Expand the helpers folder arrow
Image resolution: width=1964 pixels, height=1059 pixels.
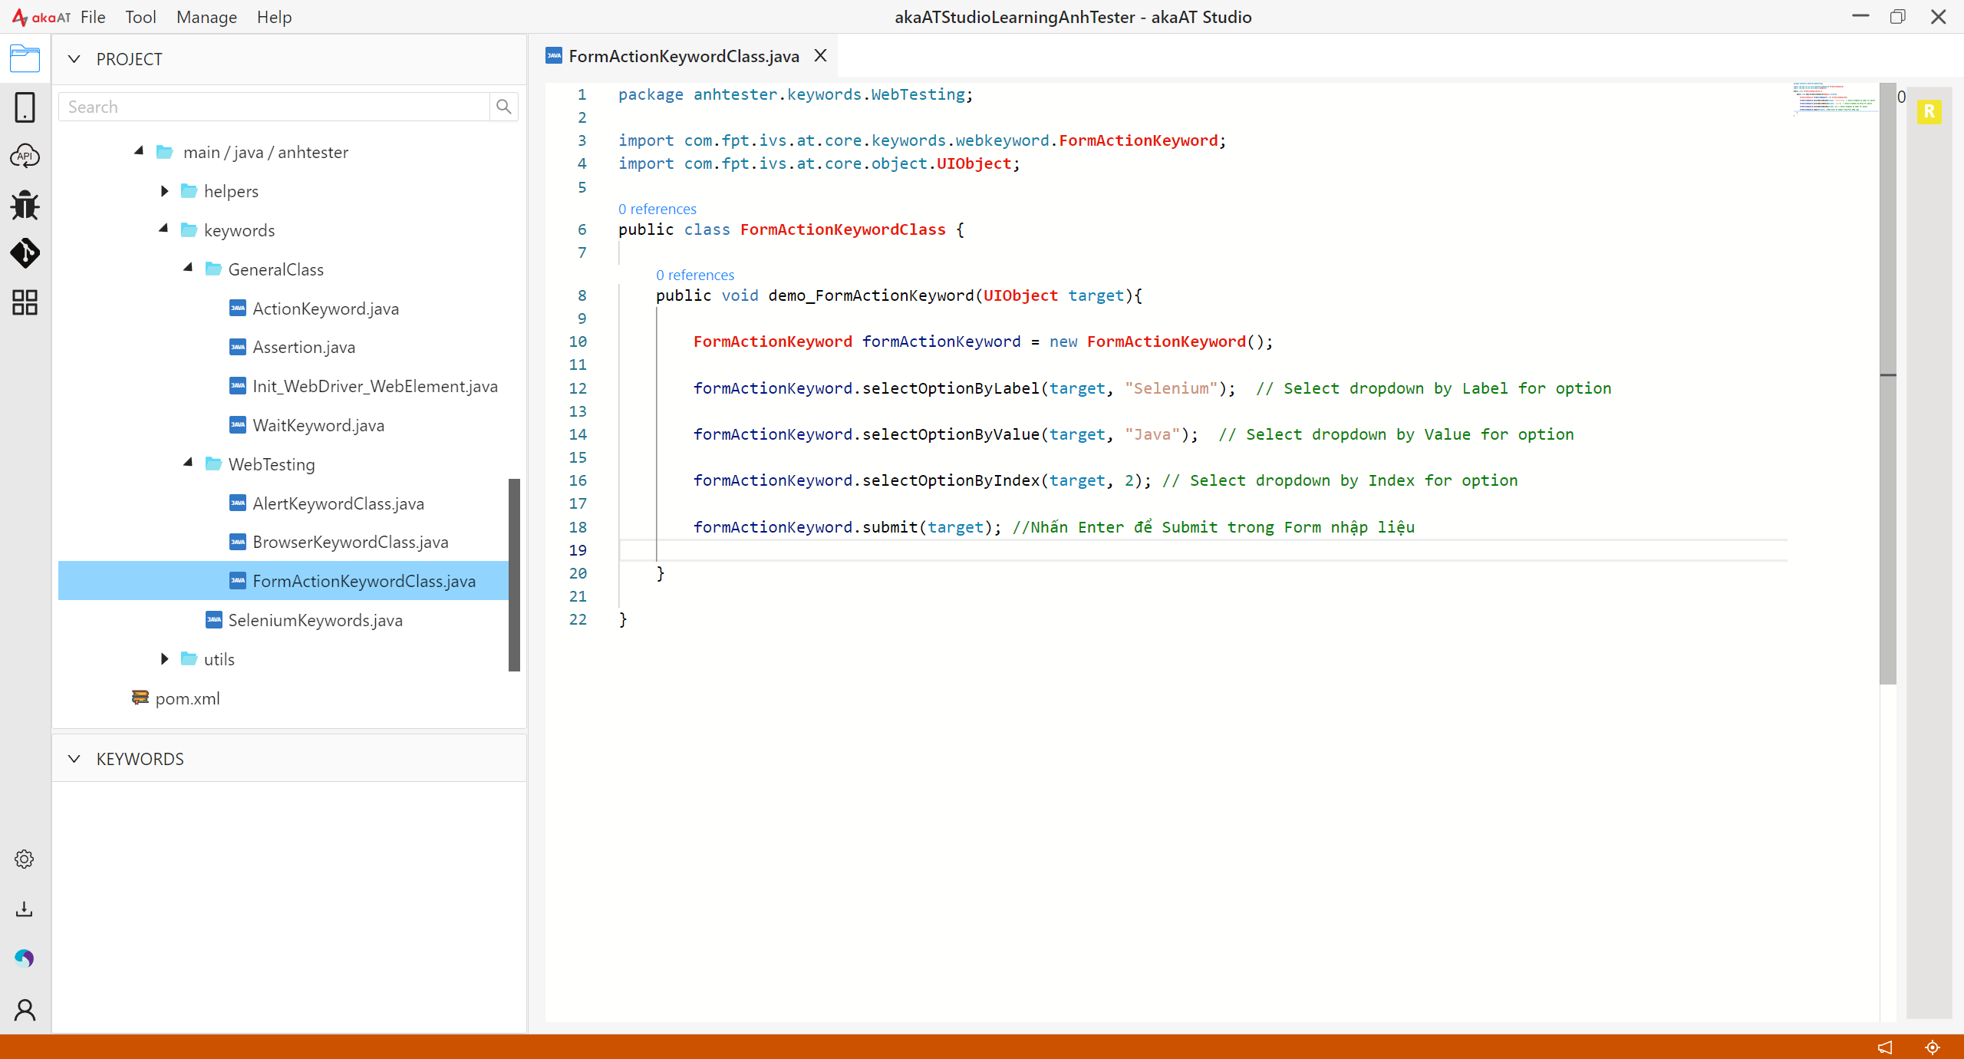tap(164, 191)
